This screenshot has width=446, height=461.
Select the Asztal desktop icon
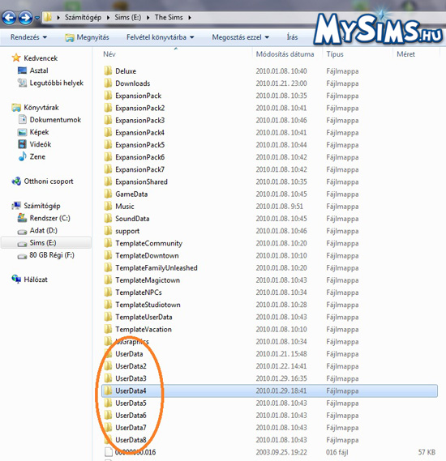coord(23,70)
